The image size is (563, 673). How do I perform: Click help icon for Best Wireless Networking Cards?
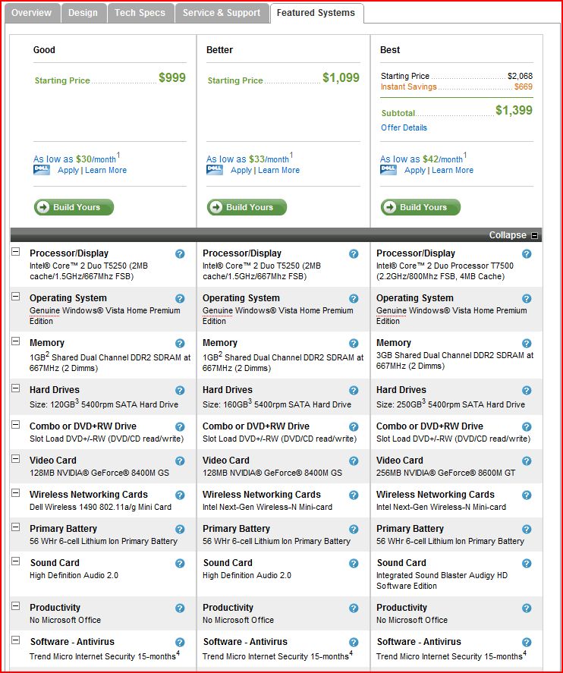click(x=527, y=495)
